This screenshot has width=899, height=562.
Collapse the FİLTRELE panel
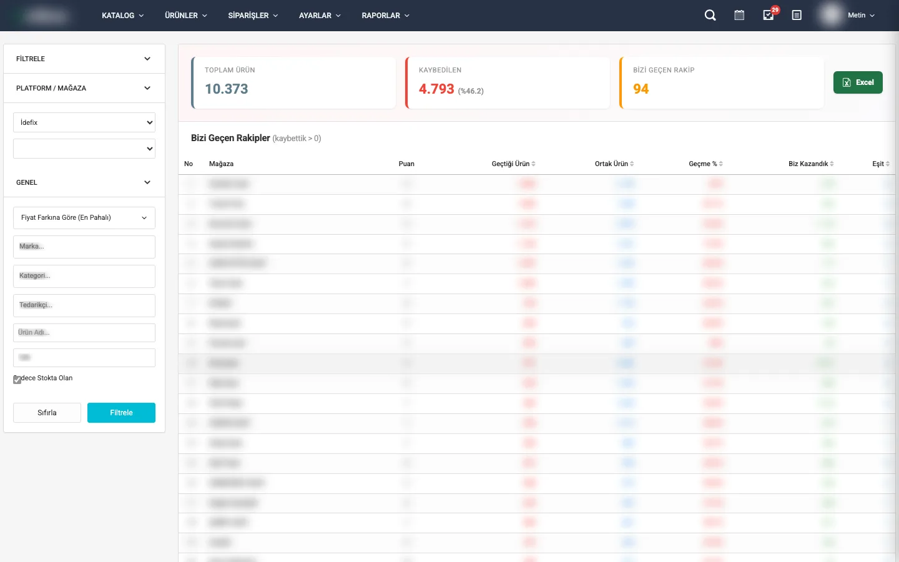pyautogui.click(x=147, y=59)
